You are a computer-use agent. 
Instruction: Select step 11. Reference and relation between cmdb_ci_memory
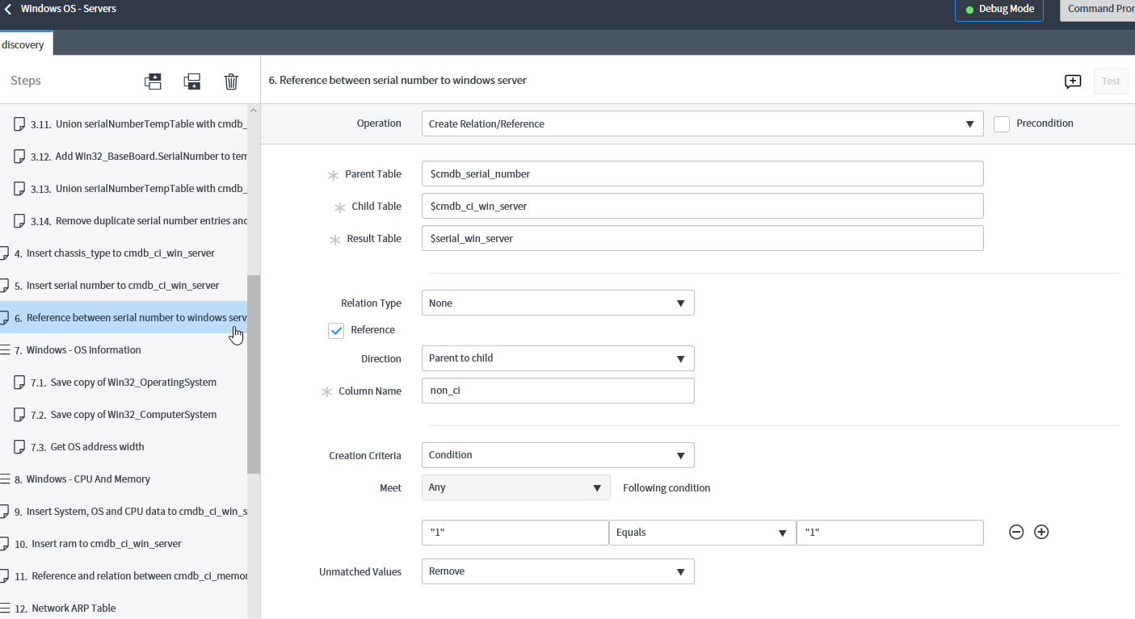pos(124,576)
